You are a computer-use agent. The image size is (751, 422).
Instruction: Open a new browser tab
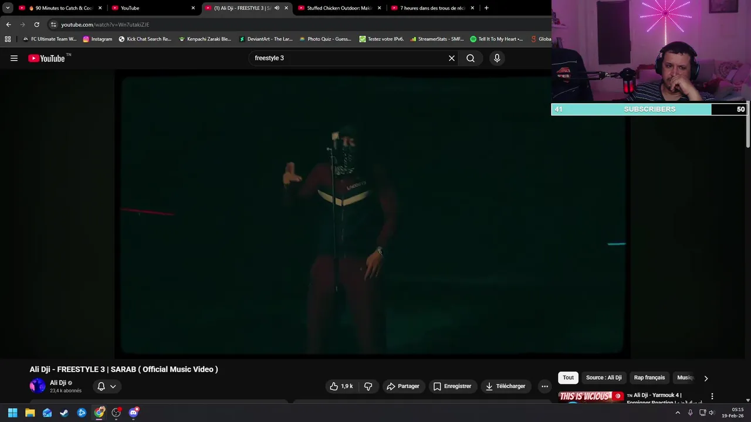pyautogui.click(x=486, y=8)
